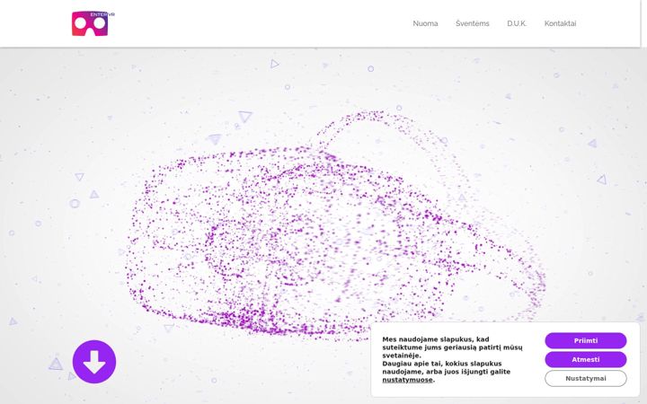Accept cookies with the Priimti button
Screen dimensions: 647x404
(x=586, y=340)
